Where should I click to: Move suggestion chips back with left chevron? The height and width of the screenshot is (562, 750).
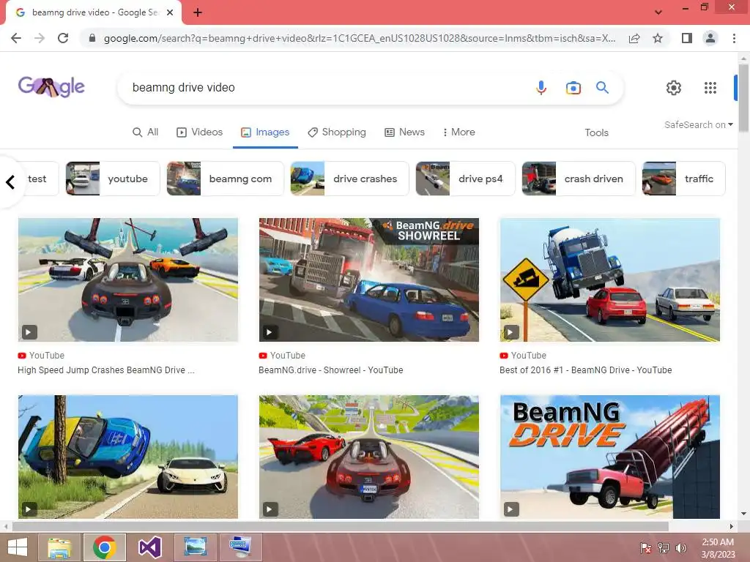click(10, 181)
